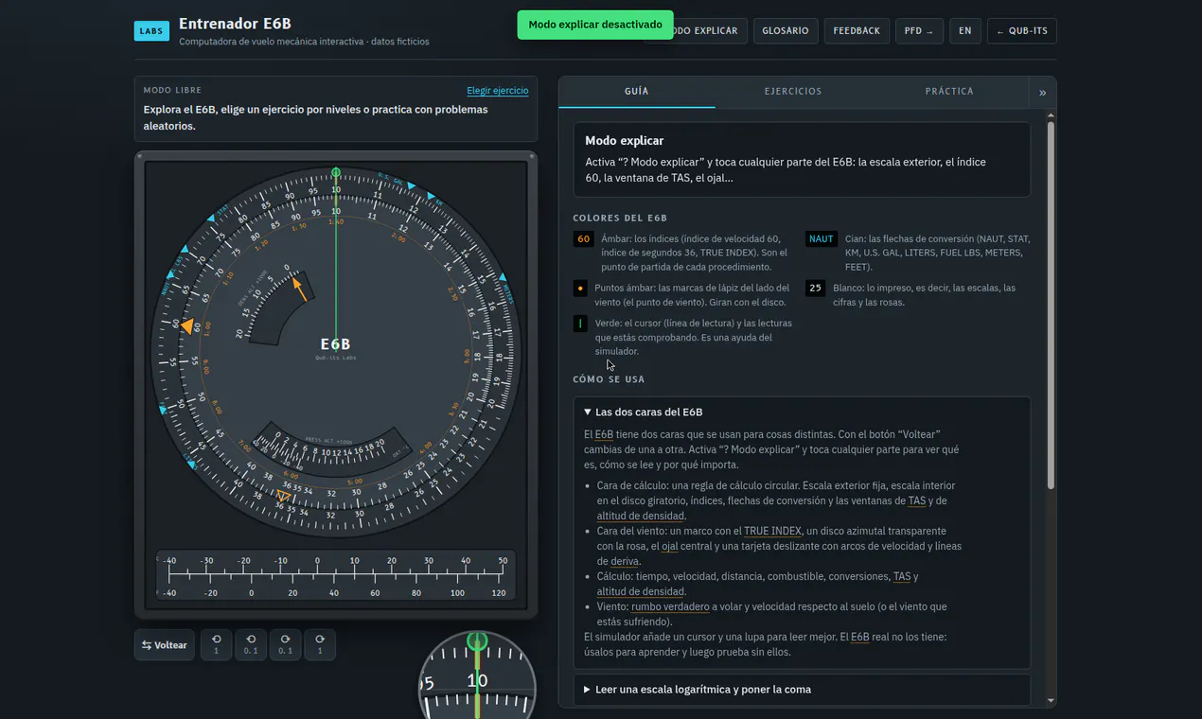
Task: Rotate disc counterclockwise by 1 step
Action: 216,645
